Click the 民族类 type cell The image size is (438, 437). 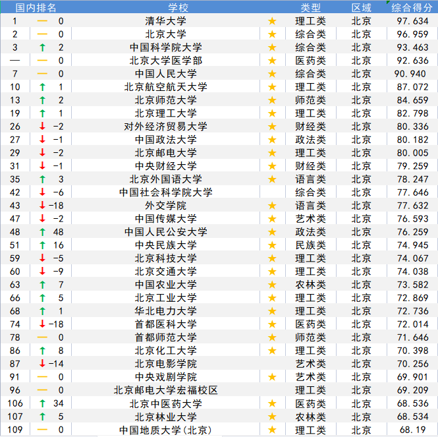(310, 245)
